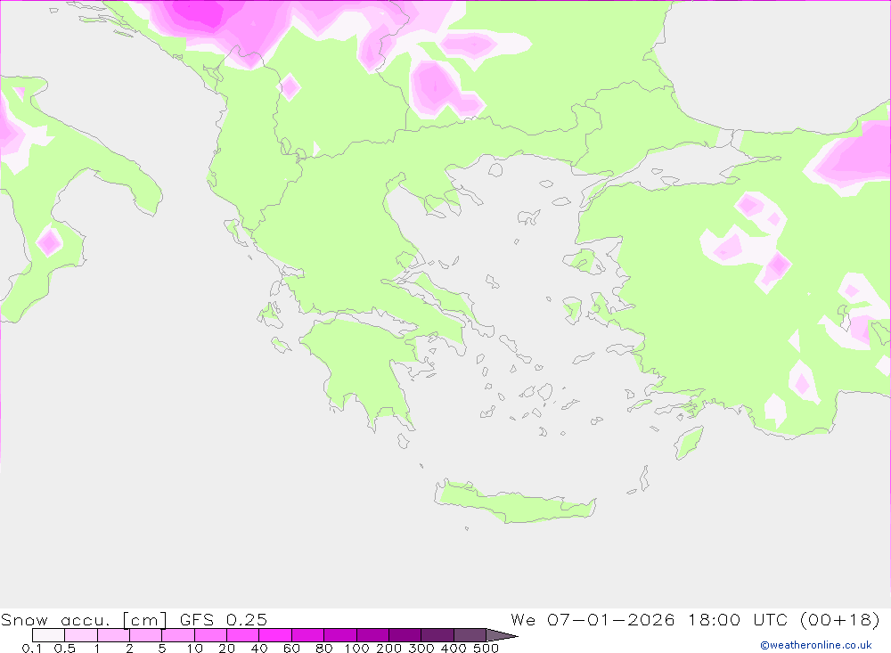The image size is (891, 653).
Task: Click the island of Crete on the map
Action: click(x=514, y=503)
